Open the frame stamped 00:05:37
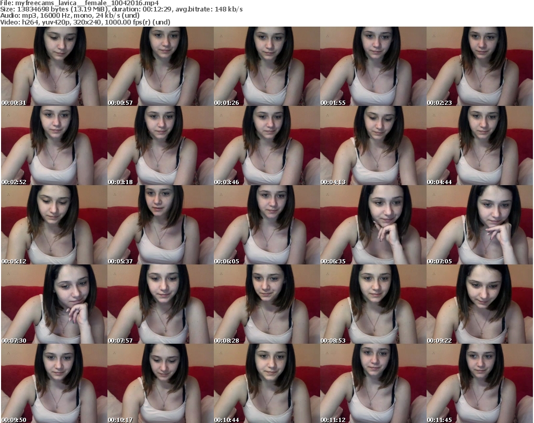The height and width of the screenshot is (423, 534). pyautogui.click(x=161, y=225)
